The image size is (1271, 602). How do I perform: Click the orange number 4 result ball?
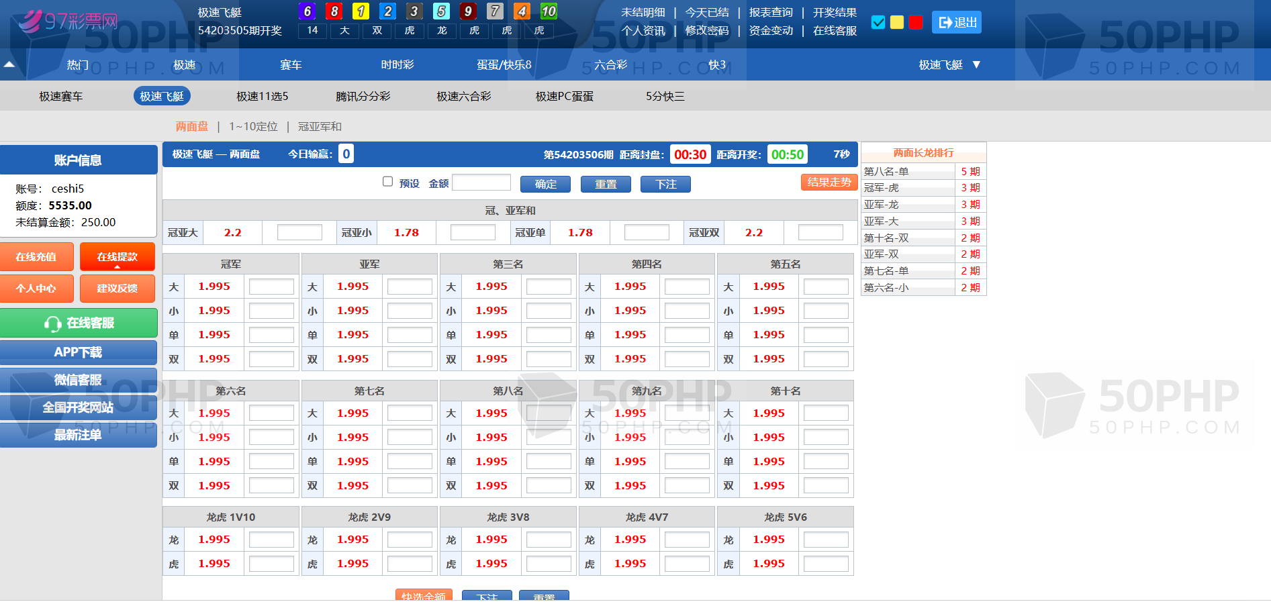pos(522,11)
